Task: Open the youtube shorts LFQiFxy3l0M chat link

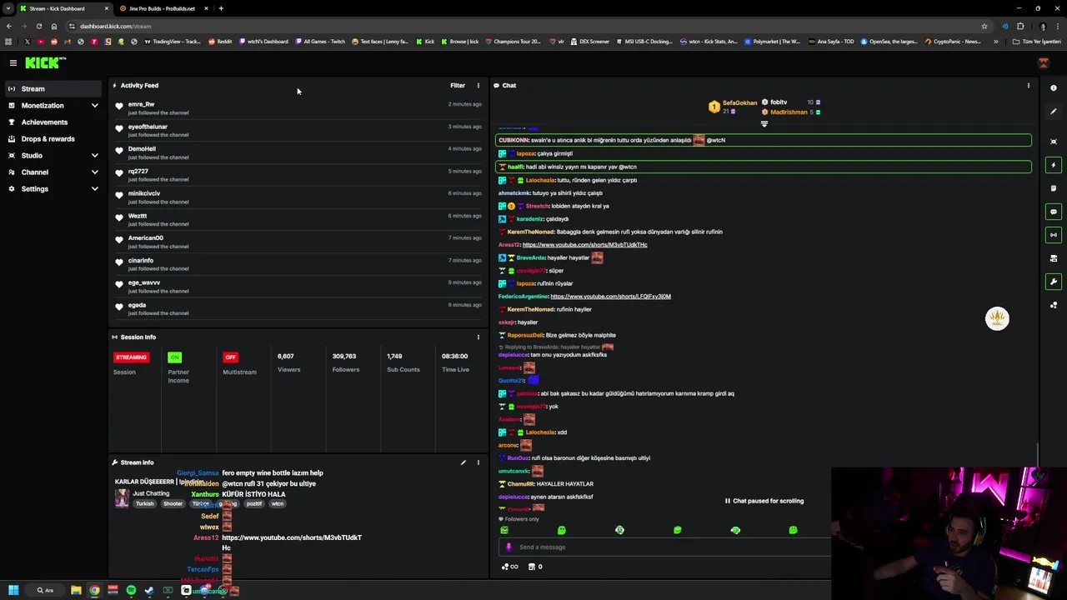Action: 610,297
